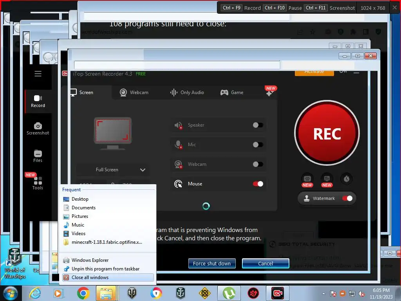Click the muted volume tray icon

tap(361, 294)
